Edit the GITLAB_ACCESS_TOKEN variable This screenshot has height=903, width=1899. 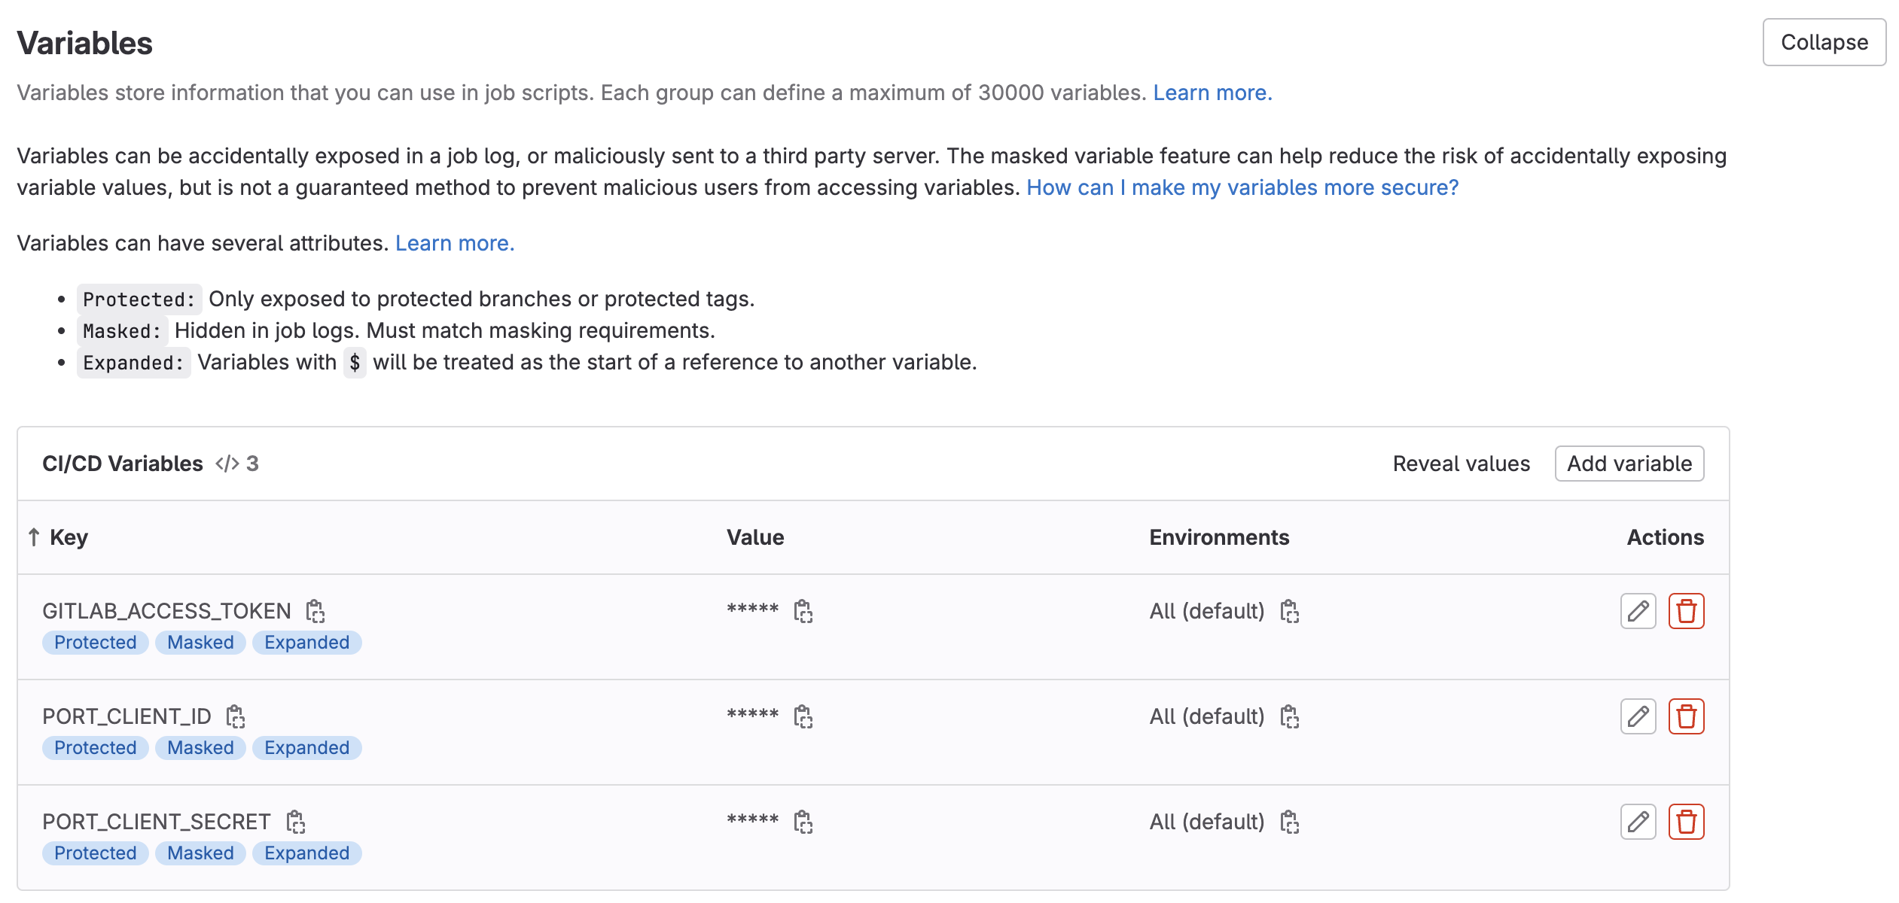tap(1638, 611)
